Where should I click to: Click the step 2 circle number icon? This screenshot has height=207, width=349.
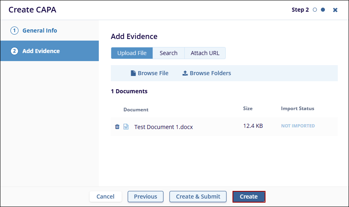click(14, 51)
